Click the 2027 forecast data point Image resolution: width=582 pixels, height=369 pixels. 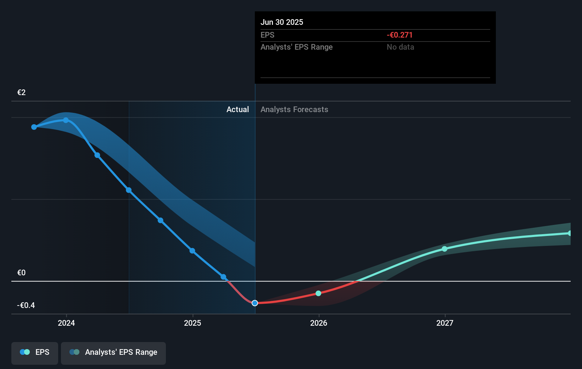click(444, 249)
